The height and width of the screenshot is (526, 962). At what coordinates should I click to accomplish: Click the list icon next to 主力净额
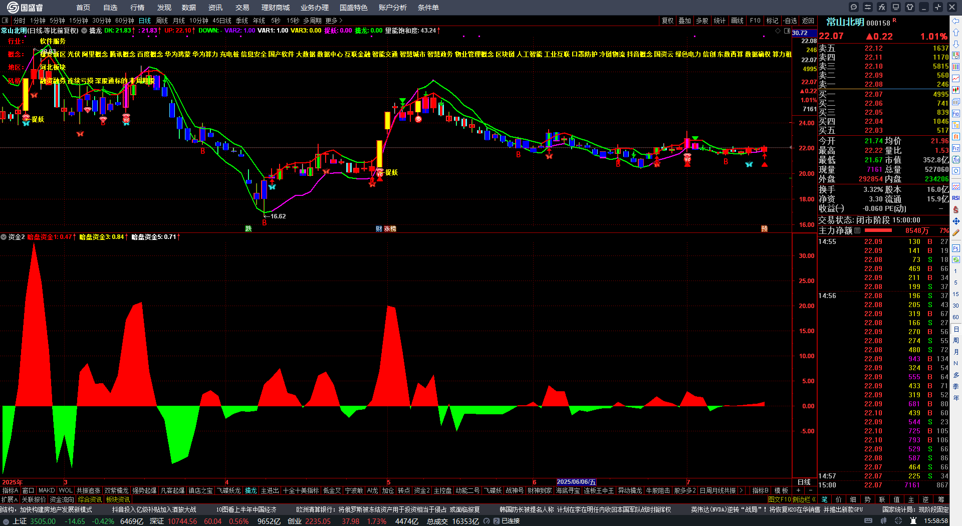point(857,230)
